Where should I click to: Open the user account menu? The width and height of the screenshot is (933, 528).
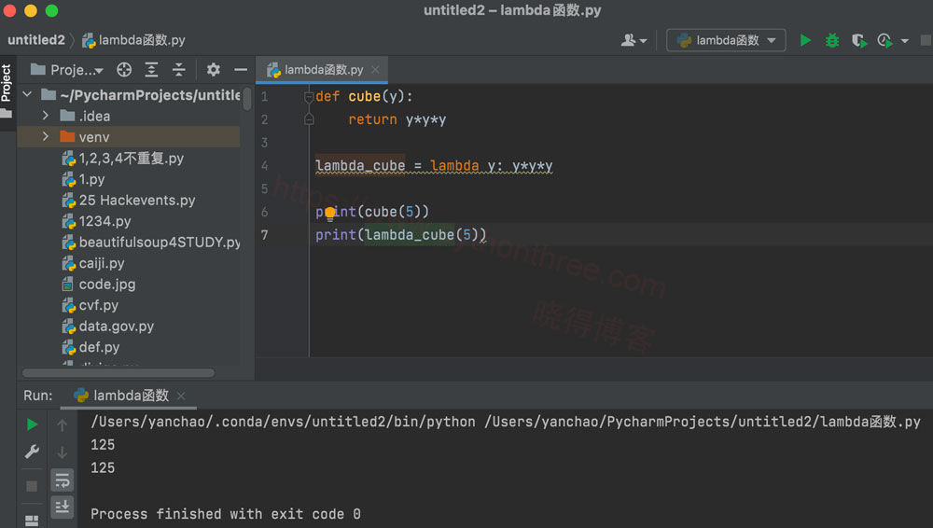[x=634, y=40]
